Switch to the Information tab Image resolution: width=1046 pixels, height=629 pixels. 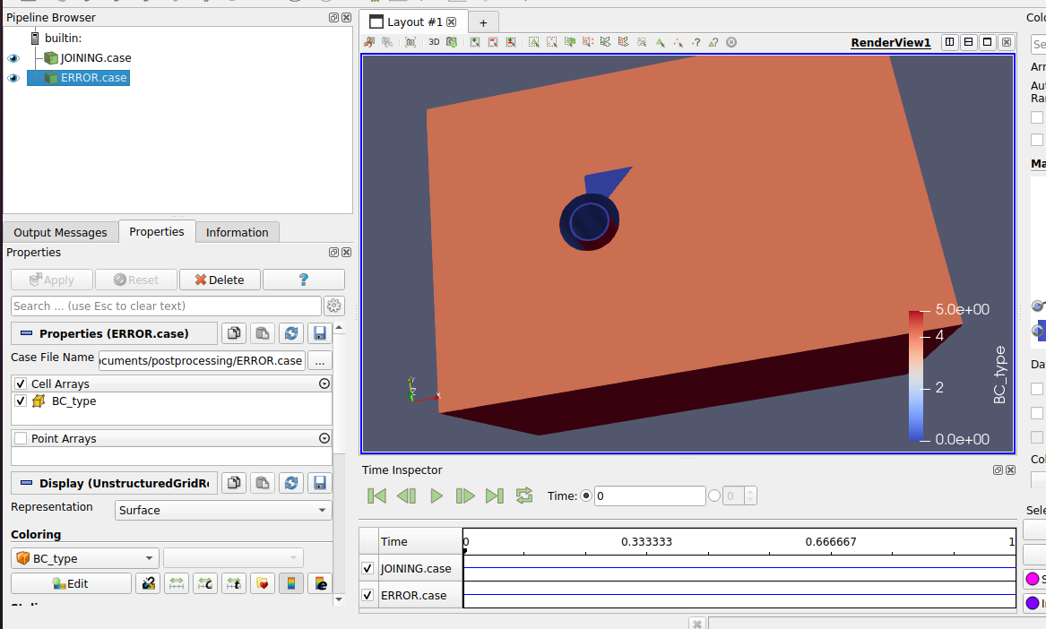coord(237,232)
